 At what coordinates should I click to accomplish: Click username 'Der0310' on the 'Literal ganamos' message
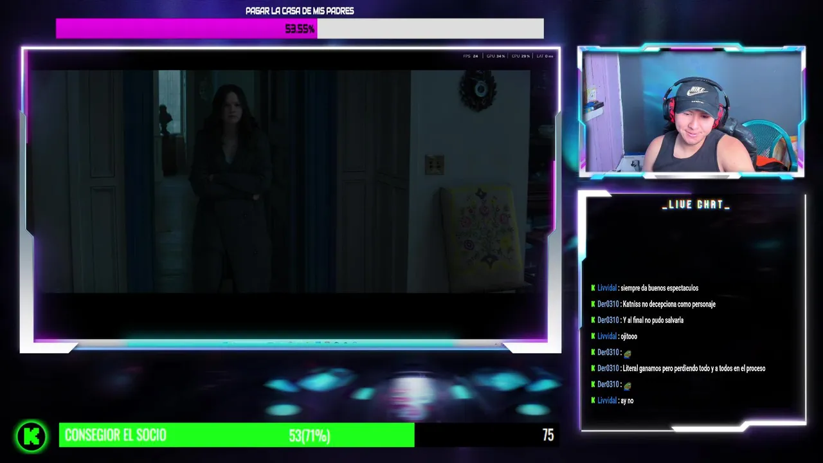608,368
